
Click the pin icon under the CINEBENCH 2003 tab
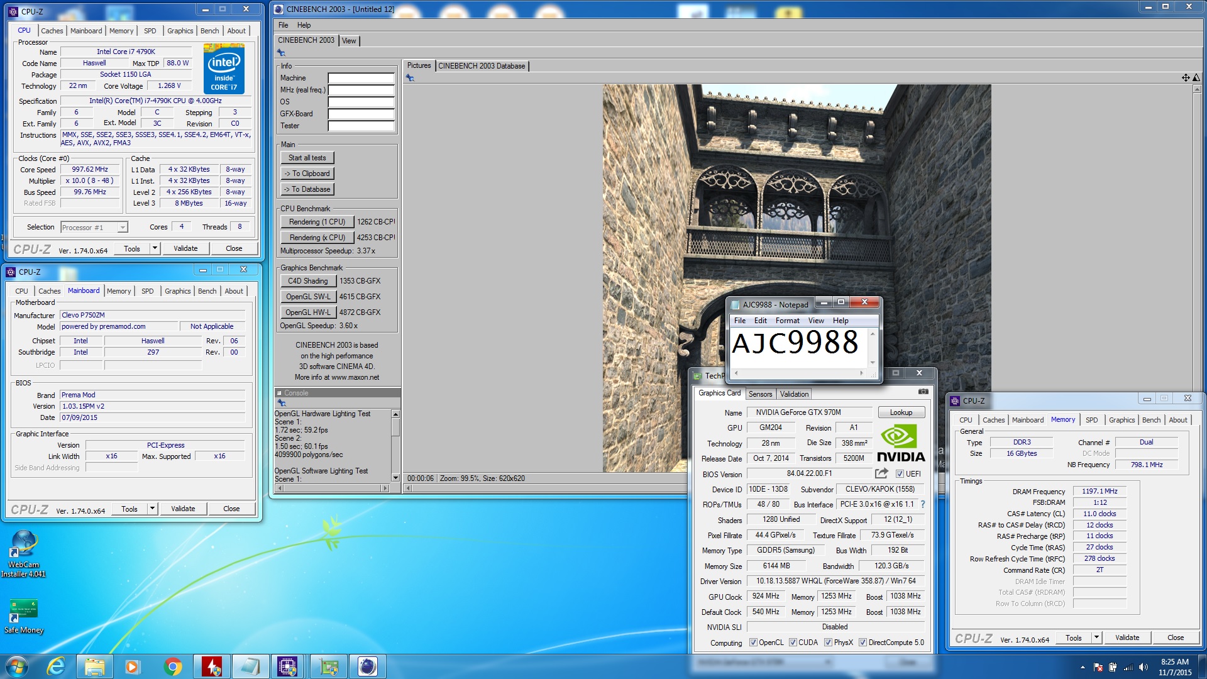click(281, 53)
